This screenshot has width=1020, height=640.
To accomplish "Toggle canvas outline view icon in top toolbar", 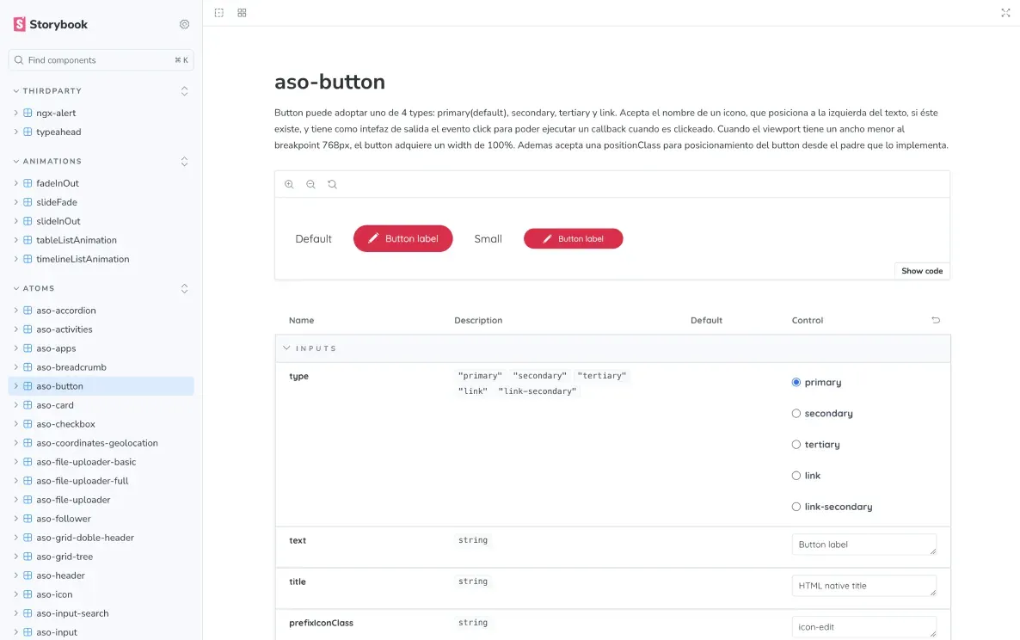I will [219, 12].
